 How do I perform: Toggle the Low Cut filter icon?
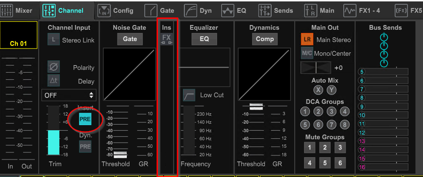tap(189, 95)
